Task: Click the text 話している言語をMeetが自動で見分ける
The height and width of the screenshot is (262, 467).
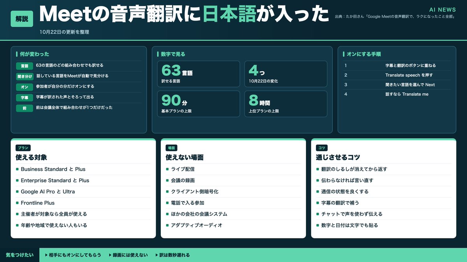Action: (72, 76)
